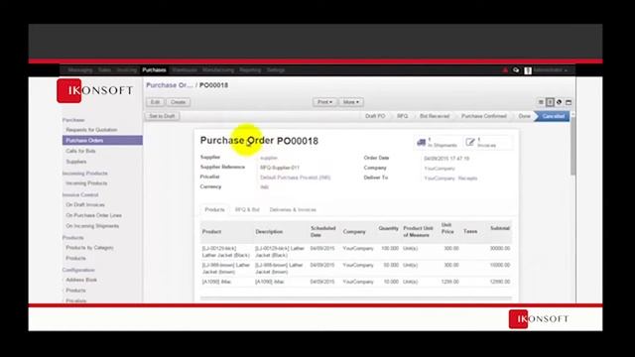Select Purchase Orders in sidebar
This screenshot has width=635, height=357.
pyautogui.click(x=102, y=140)
